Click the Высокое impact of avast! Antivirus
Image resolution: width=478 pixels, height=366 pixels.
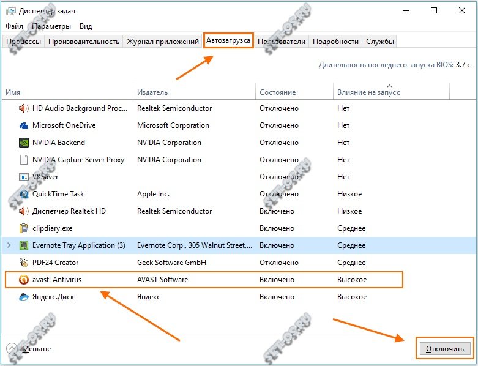coord(352,280)
